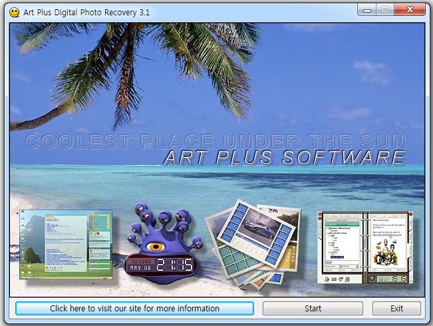The image size is (433, 326).
Task: Click the smiley face app icon
Action: click(15, 12)
